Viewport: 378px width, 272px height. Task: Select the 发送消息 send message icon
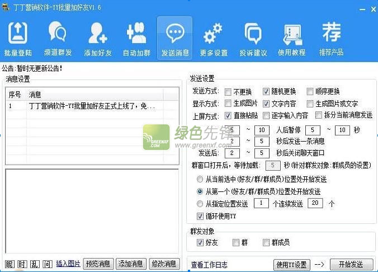[175, 39]
